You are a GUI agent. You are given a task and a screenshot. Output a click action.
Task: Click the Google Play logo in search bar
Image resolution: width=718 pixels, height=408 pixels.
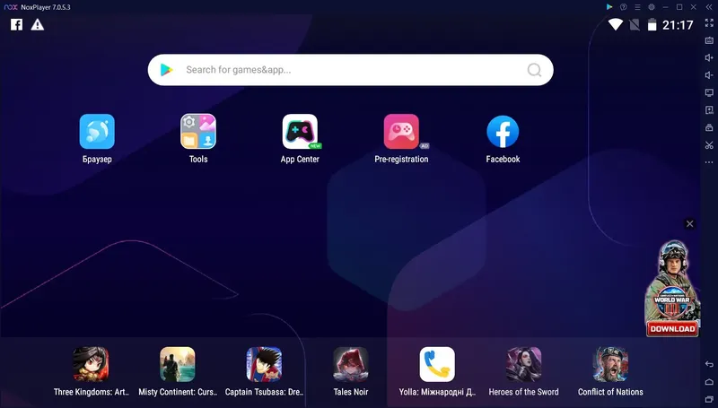click(167, 70)
